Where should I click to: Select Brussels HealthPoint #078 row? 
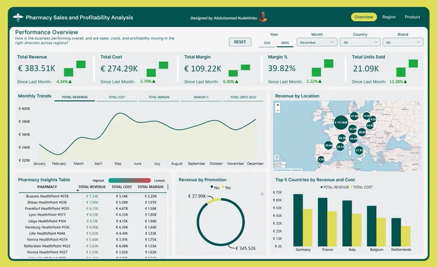coord(93,196)
